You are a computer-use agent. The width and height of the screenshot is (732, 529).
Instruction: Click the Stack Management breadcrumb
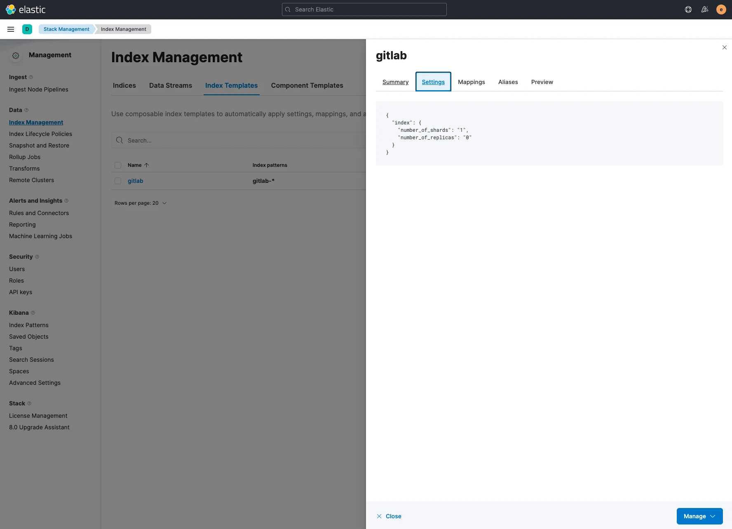pyautogui.click(x=66, y=29)
